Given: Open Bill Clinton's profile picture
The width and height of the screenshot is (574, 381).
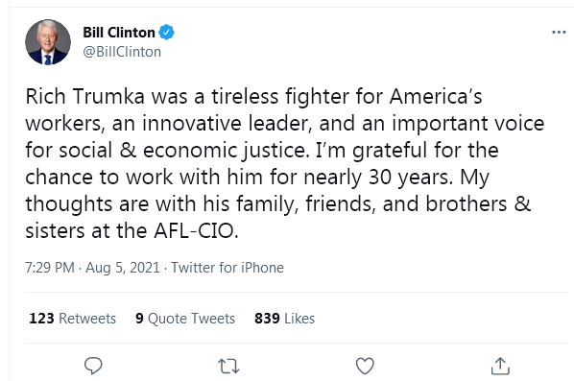Looking at the screenshot, I should (x=48, y=42).
